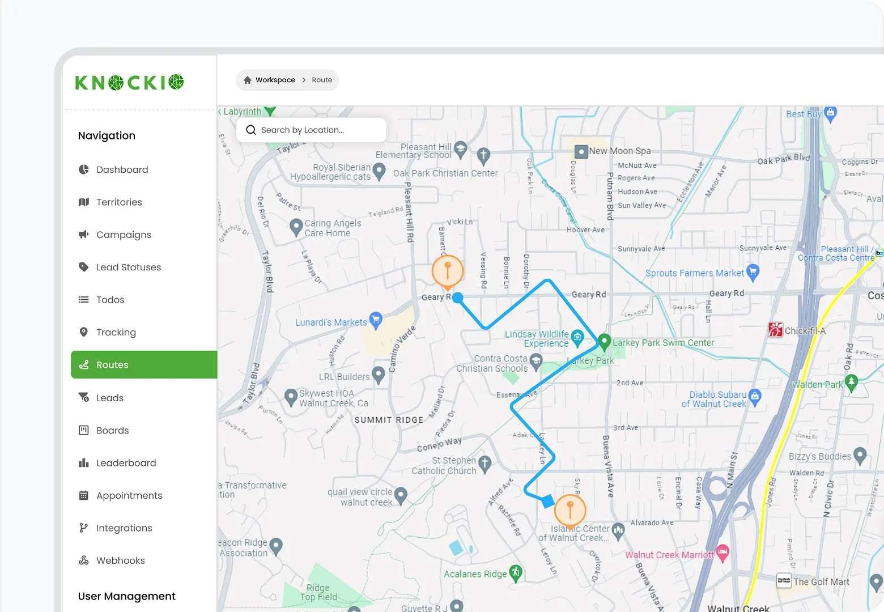Open the Integrations menu label
Screen dimensions: 884x612
124,528
